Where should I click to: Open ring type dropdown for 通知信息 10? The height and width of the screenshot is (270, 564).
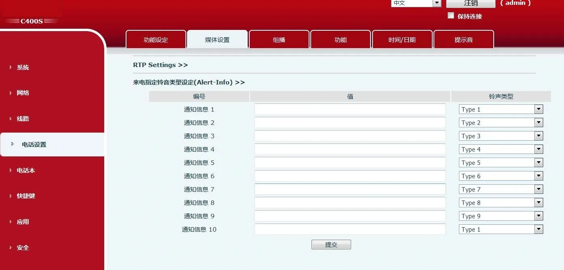(x=501, y=230)
